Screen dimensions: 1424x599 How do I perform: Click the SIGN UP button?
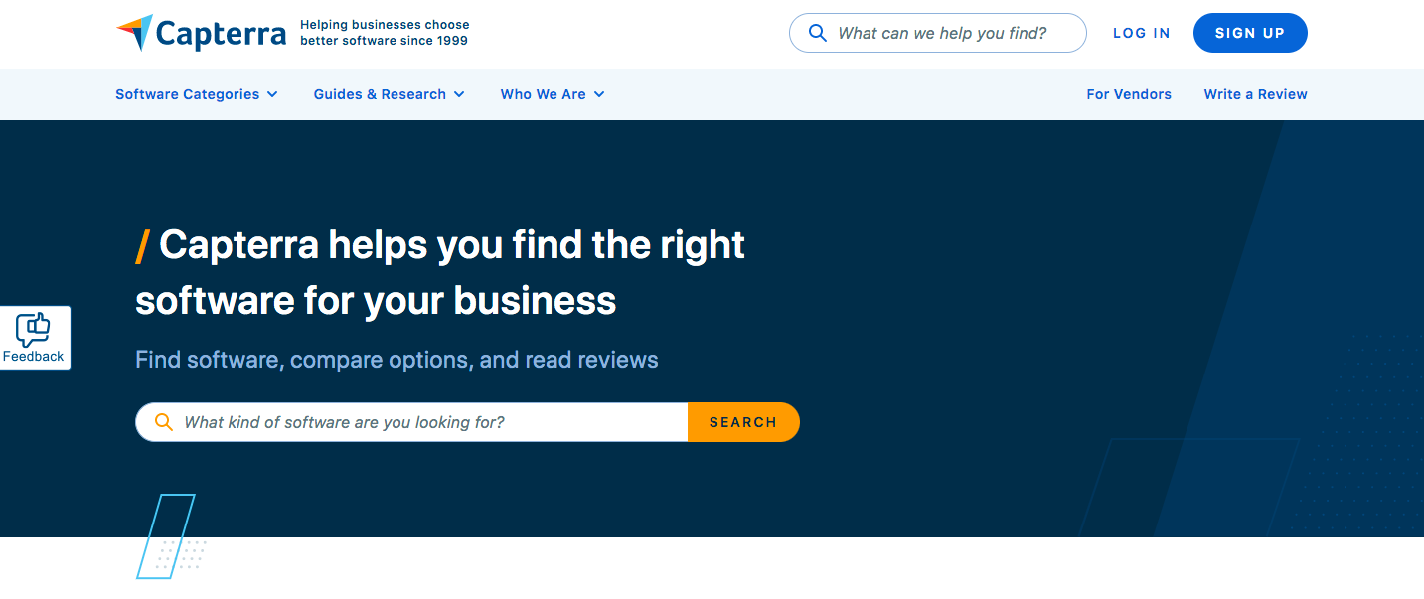click(1250, 33)
